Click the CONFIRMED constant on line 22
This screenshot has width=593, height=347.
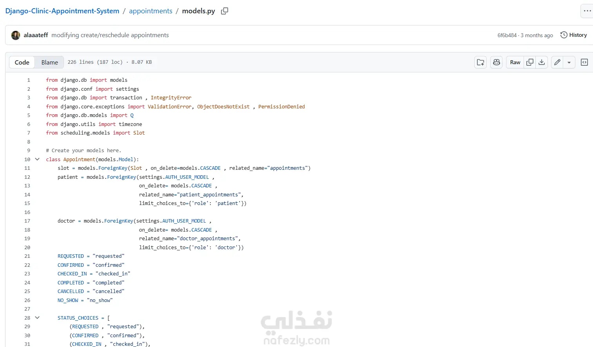[x=71, y=265]
